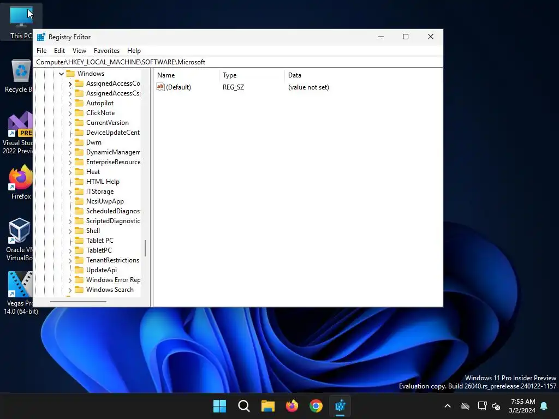The height and width of the screenshot is (419, 559).
Task: Open the File menu
Action: (41, 51)
